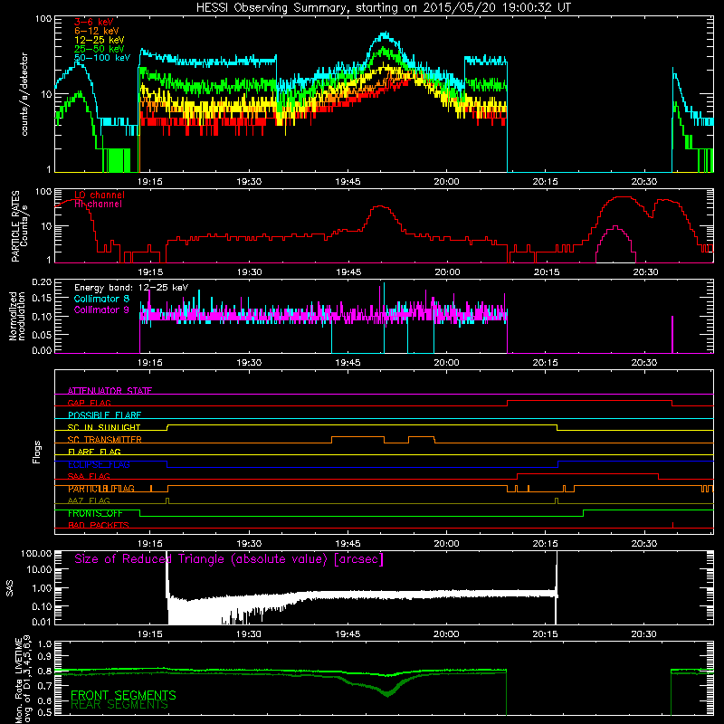Click the 50-100 keV legend label
724x724 pixels.
pyautogui.click(x=102, y=58)
